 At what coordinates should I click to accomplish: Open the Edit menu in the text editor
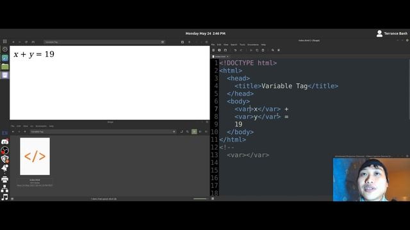219,45
